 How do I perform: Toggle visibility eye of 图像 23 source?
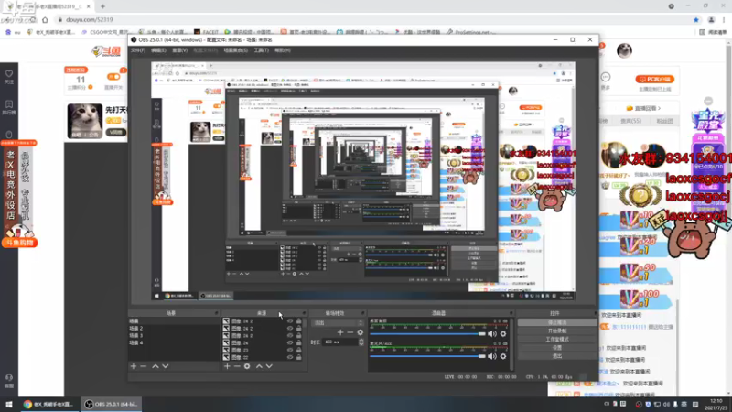pyautogui.click(x=290, y=350)
